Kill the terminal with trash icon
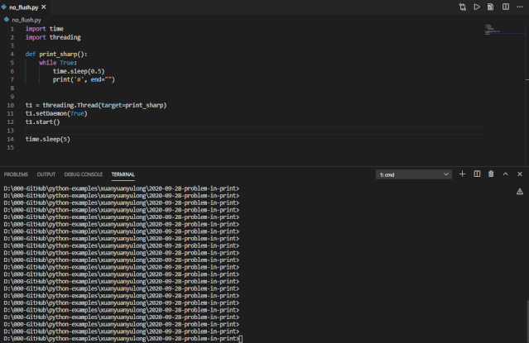Screen dimensions: 529x343 (x=491, y=174)
